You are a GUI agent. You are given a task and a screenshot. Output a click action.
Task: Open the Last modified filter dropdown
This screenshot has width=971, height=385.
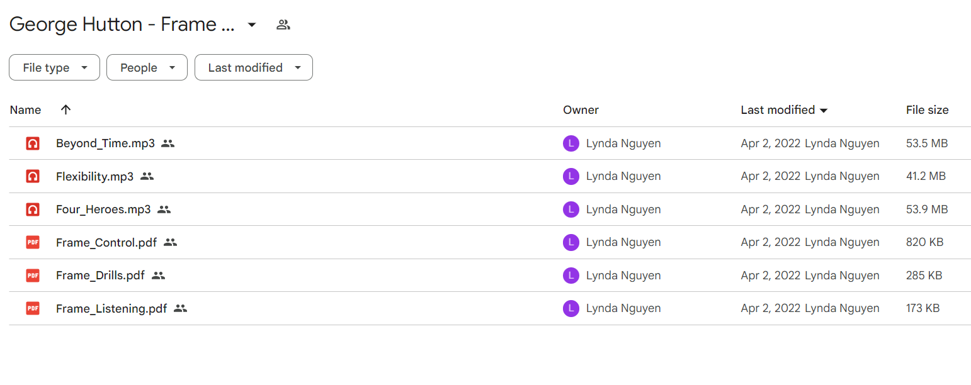(253, 67)
